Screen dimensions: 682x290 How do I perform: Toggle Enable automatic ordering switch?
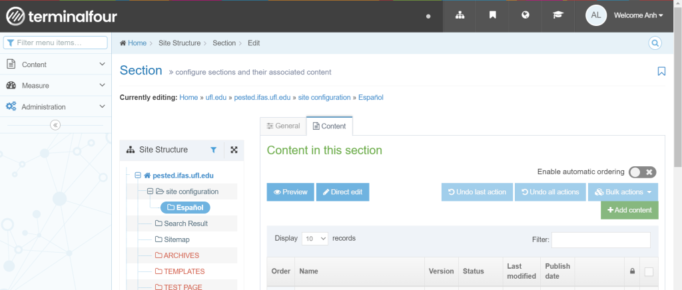[x=643, y=172]
